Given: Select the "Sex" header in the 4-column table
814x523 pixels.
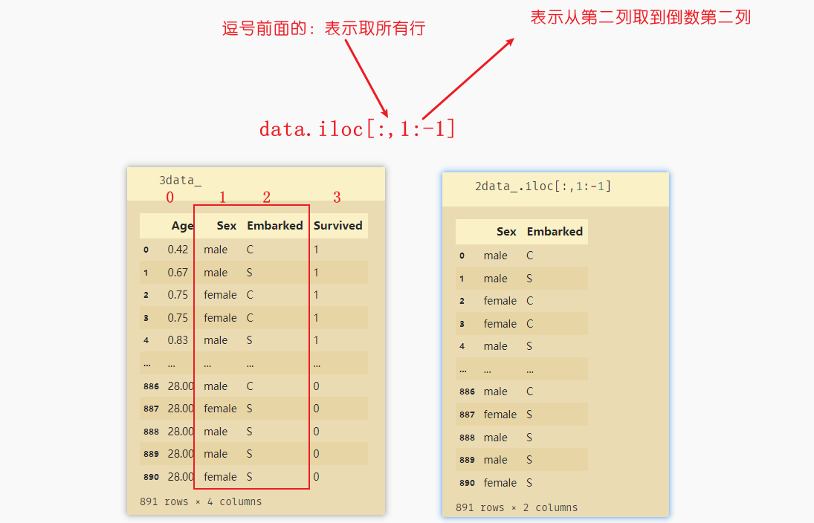Looking at the screenshot, I should [226, 226].
